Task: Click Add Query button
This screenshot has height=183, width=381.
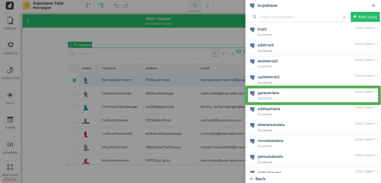Action: pos(365,17)
